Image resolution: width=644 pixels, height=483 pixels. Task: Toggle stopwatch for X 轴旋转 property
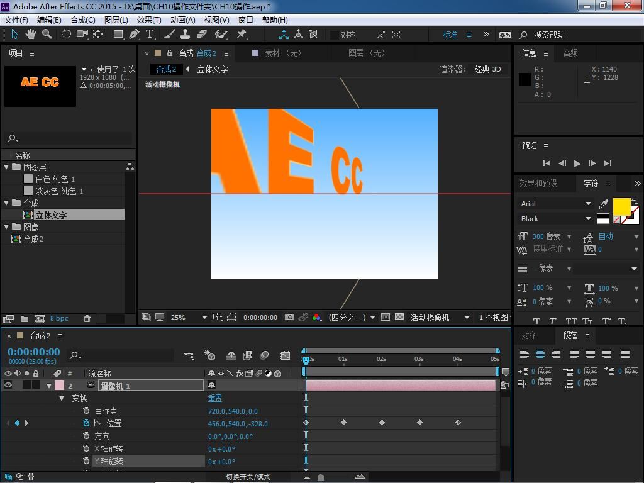86,448
